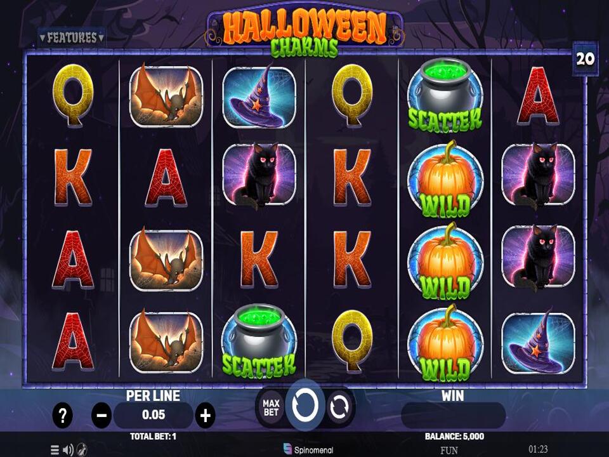
Task: Click the Spinomenal logo link
Action: click(308, 449)
